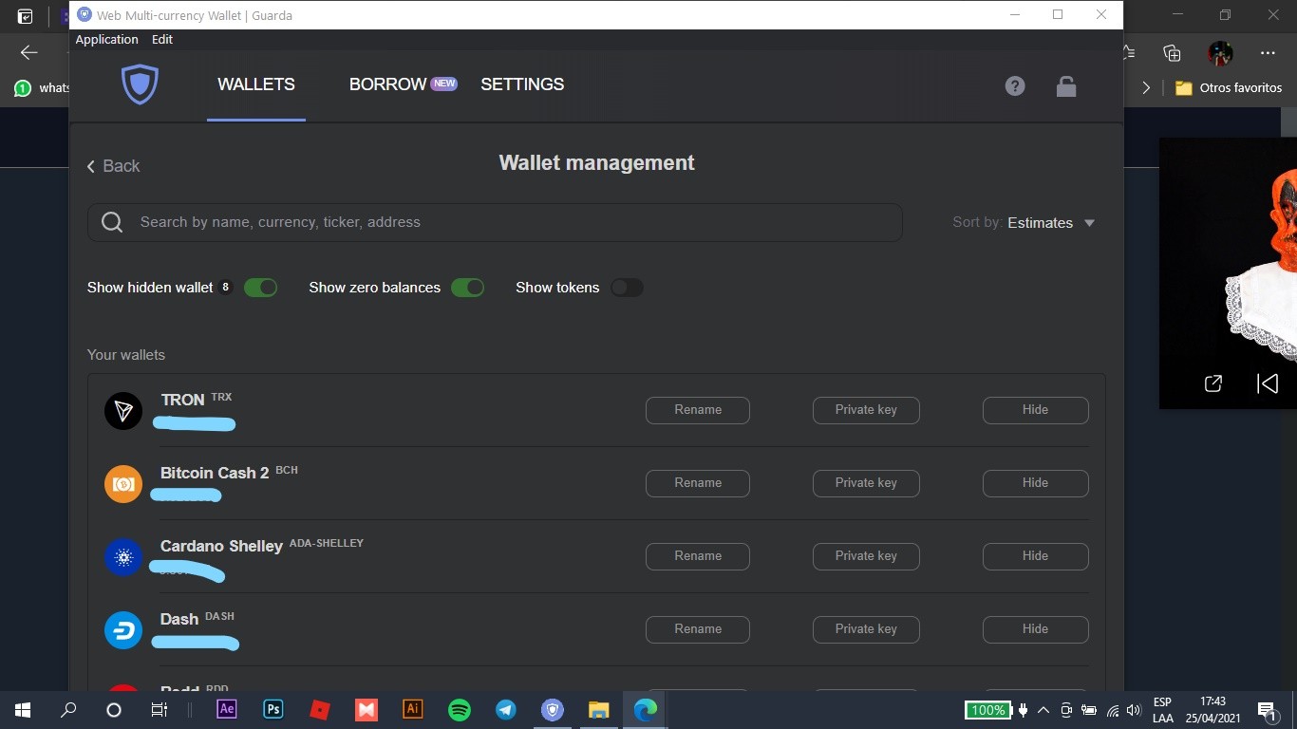
Task: Open After Effects from the taskbar
Action: [x=227, y=709]
